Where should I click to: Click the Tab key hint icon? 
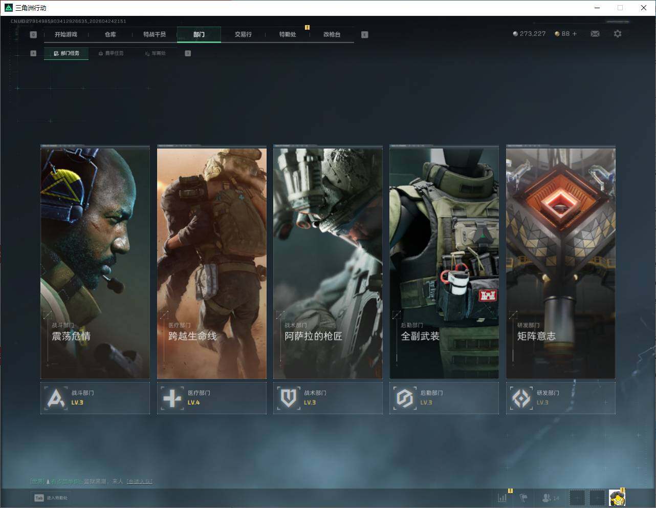39,498
